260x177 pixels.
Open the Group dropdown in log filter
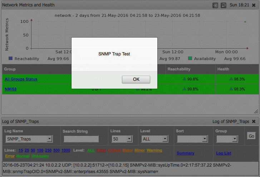click(x=227, y=139)
